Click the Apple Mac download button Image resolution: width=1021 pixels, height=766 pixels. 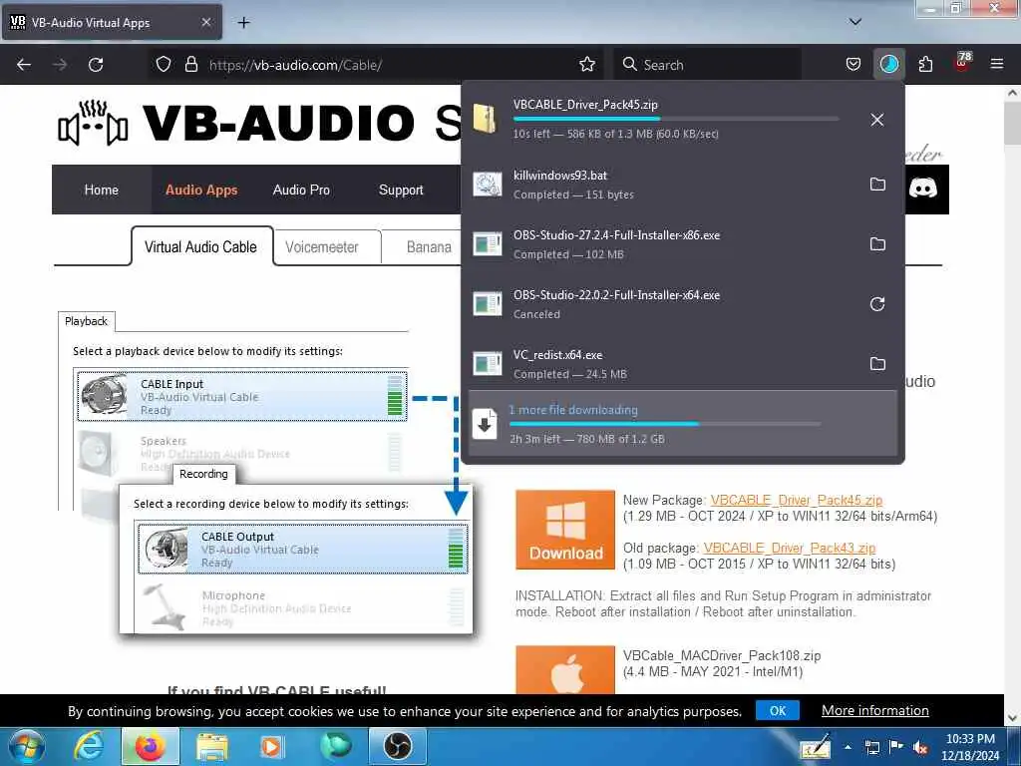tap(565, 669)
